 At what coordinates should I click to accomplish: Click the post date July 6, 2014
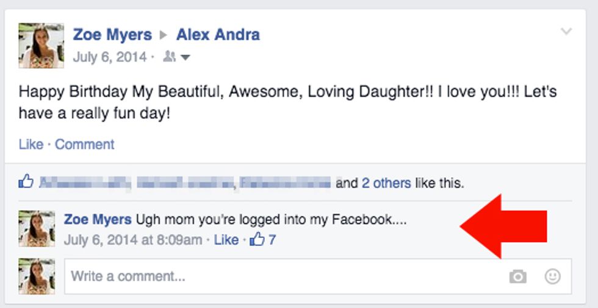click(x=109, y=57)
